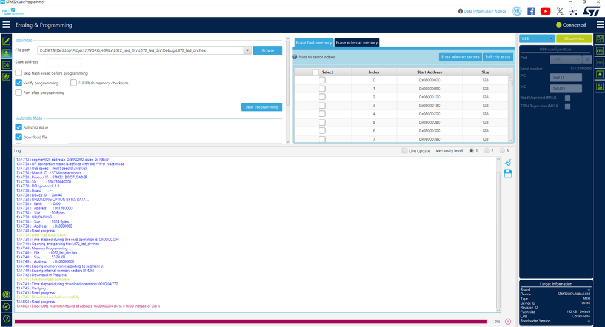Click the PID 0xdf11 field
Screen dimensions: 605x327
566,78
